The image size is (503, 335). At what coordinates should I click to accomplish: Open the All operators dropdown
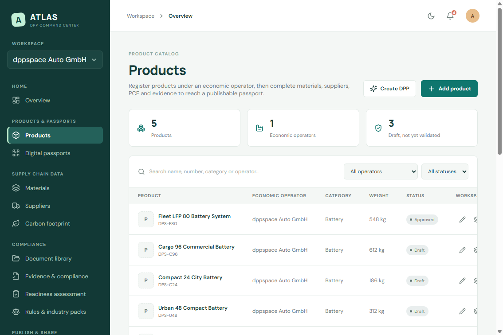coord(381,171)
